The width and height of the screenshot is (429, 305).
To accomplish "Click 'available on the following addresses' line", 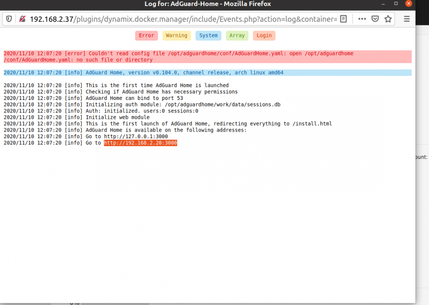I will click(x=125, y=130).
